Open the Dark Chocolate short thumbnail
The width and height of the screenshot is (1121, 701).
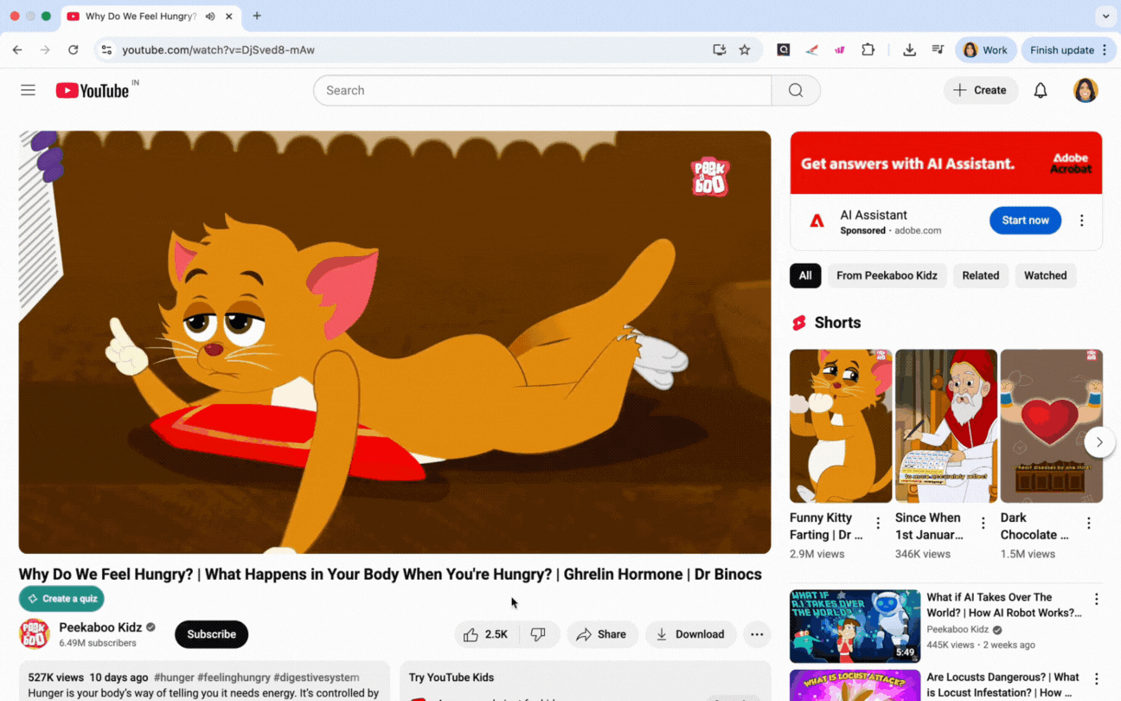(1052, 426)
